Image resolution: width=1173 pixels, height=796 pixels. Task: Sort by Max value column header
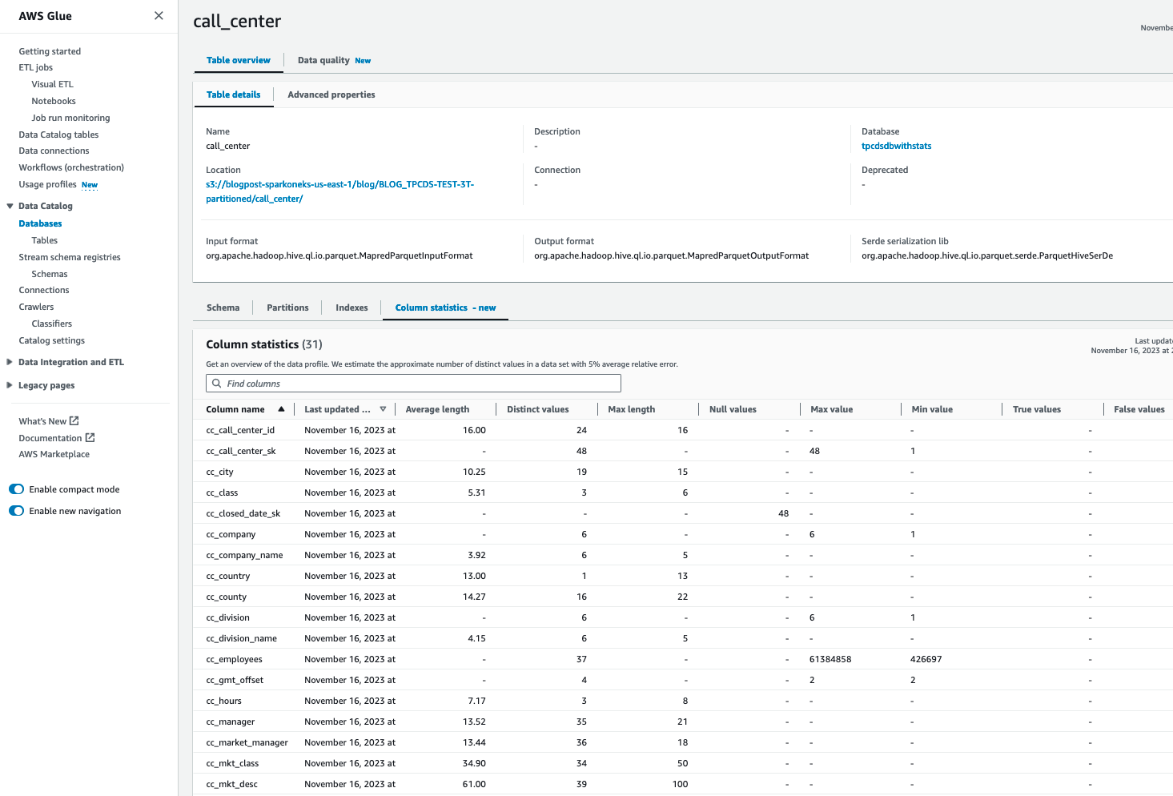(831, 409)
